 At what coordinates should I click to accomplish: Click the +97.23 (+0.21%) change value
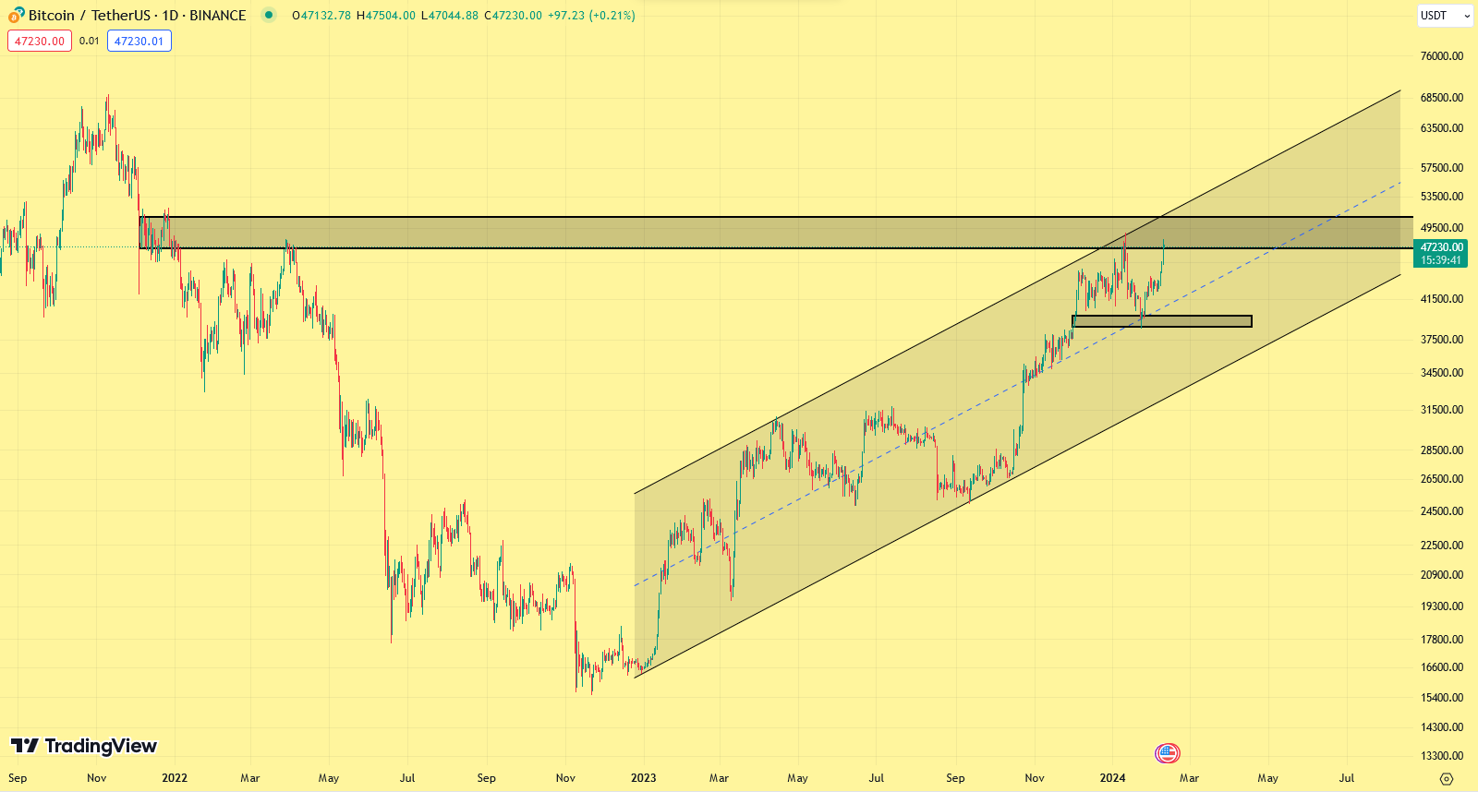coord(591,15)
